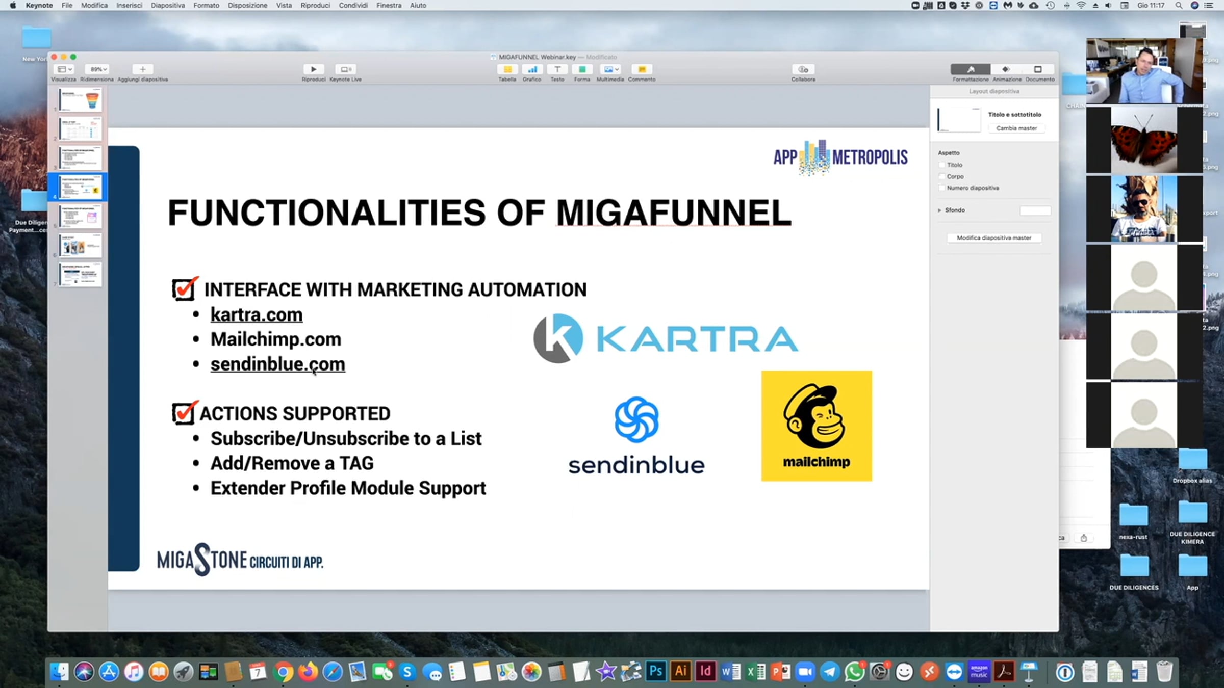Screen dimensions: 1224x688
Task: Select the slide title text
Action: (479, 213)
